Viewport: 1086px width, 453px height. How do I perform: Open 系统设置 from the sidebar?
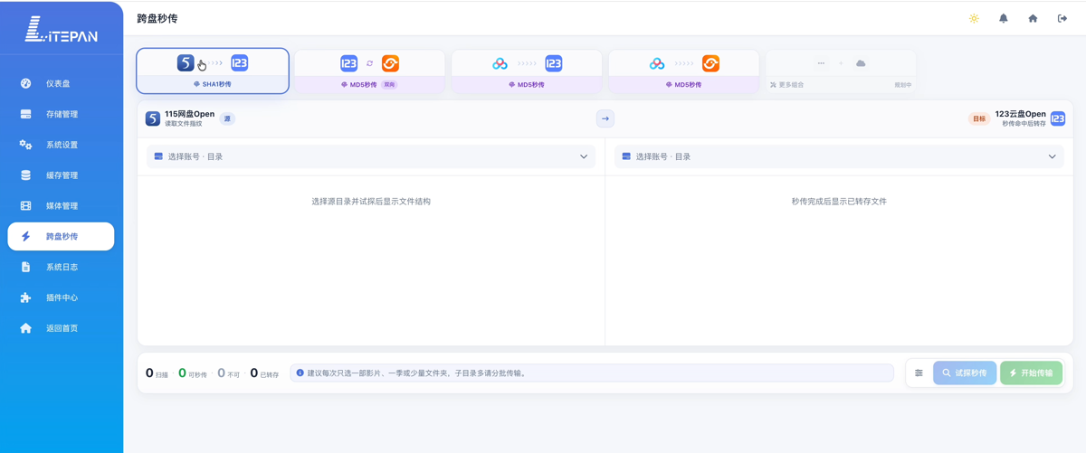coord(61,145)
